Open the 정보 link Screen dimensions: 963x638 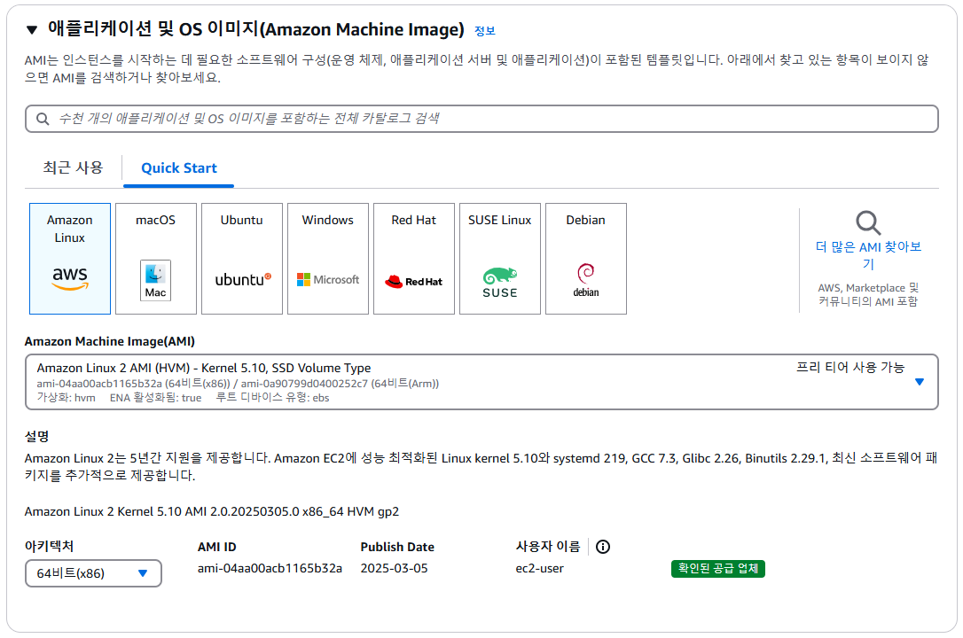click(x=484, y=31)
